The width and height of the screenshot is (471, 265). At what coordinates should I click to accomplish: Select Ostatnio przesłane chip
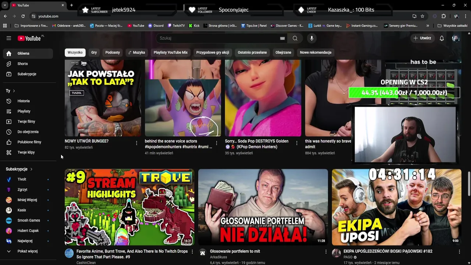point(252,53)
